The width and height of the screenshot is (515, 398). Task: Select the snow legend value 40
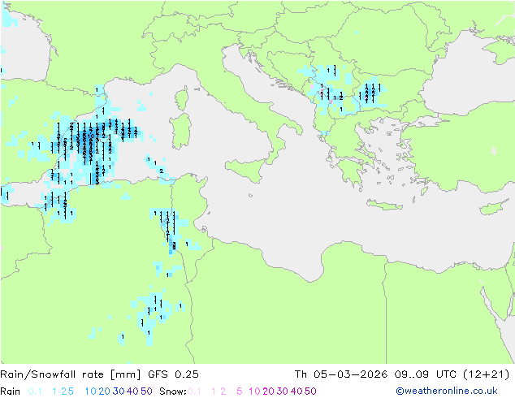tap(296, 392)
